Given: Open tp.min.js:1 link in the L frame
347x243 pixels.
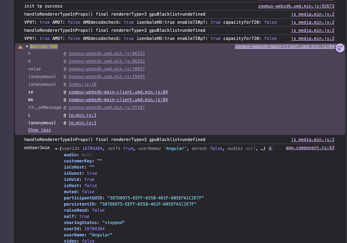Looking at the screenshot, I should click(x=82, y=115).
